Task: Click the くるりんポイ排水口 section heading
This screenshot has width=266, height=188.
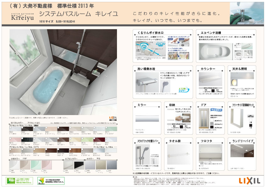Action: (x=150, y=33)
